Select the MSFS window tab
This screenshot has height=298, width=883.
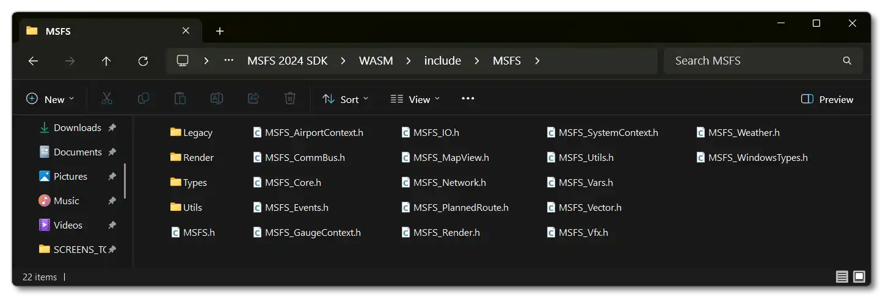(110, 31)
